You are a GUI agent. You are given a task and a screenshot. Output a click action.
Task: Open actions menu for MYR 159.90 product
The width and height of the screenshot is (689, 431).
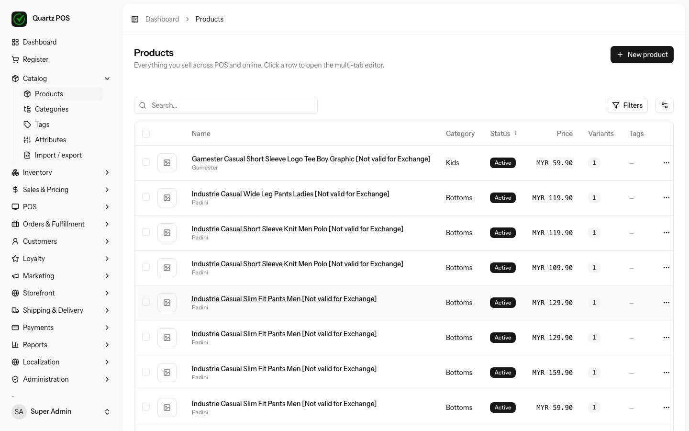pyautogui.click(x=667, y=373)
